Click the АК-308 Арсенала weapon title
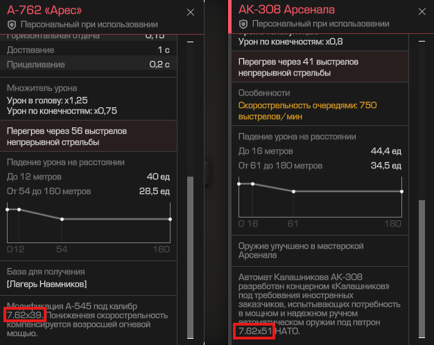The width and height of the screenshot is (434, 345). pyautogui.click(x=286, y=10)
